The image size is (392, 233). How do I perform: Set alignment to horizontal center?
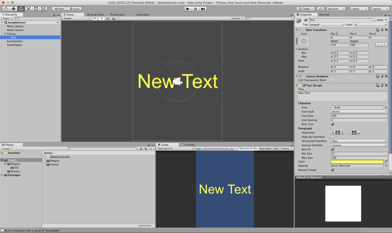(x=338, y=133)
